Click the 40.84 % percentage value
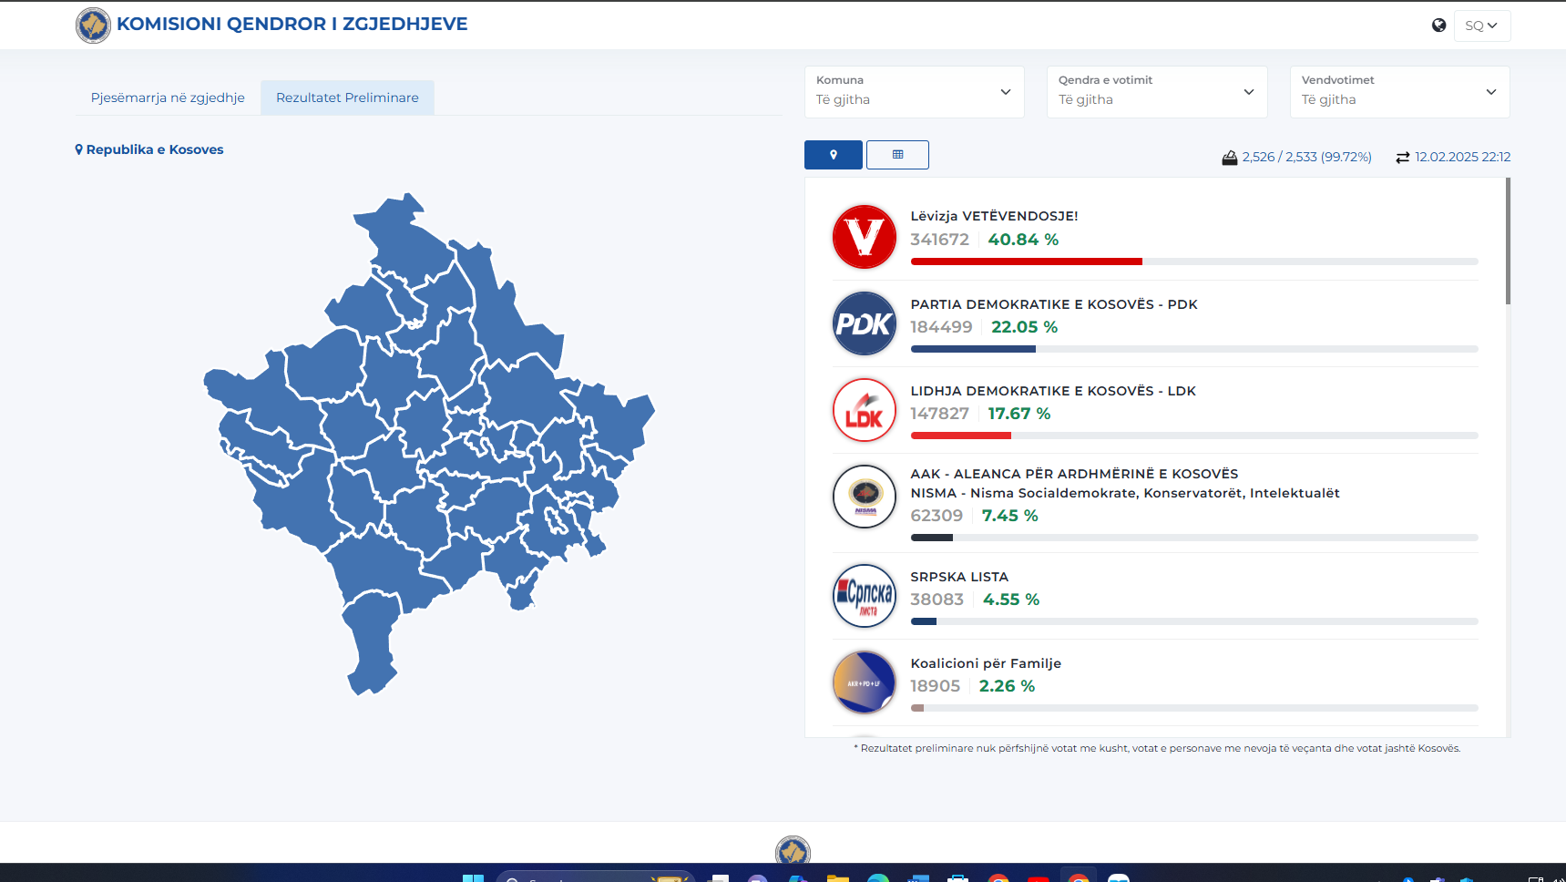This screenshot has height=882, width=1566. [1023, 240]
